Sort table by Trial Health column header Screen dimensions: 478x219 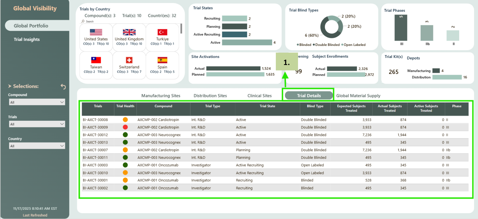click(x=125, y=106)
